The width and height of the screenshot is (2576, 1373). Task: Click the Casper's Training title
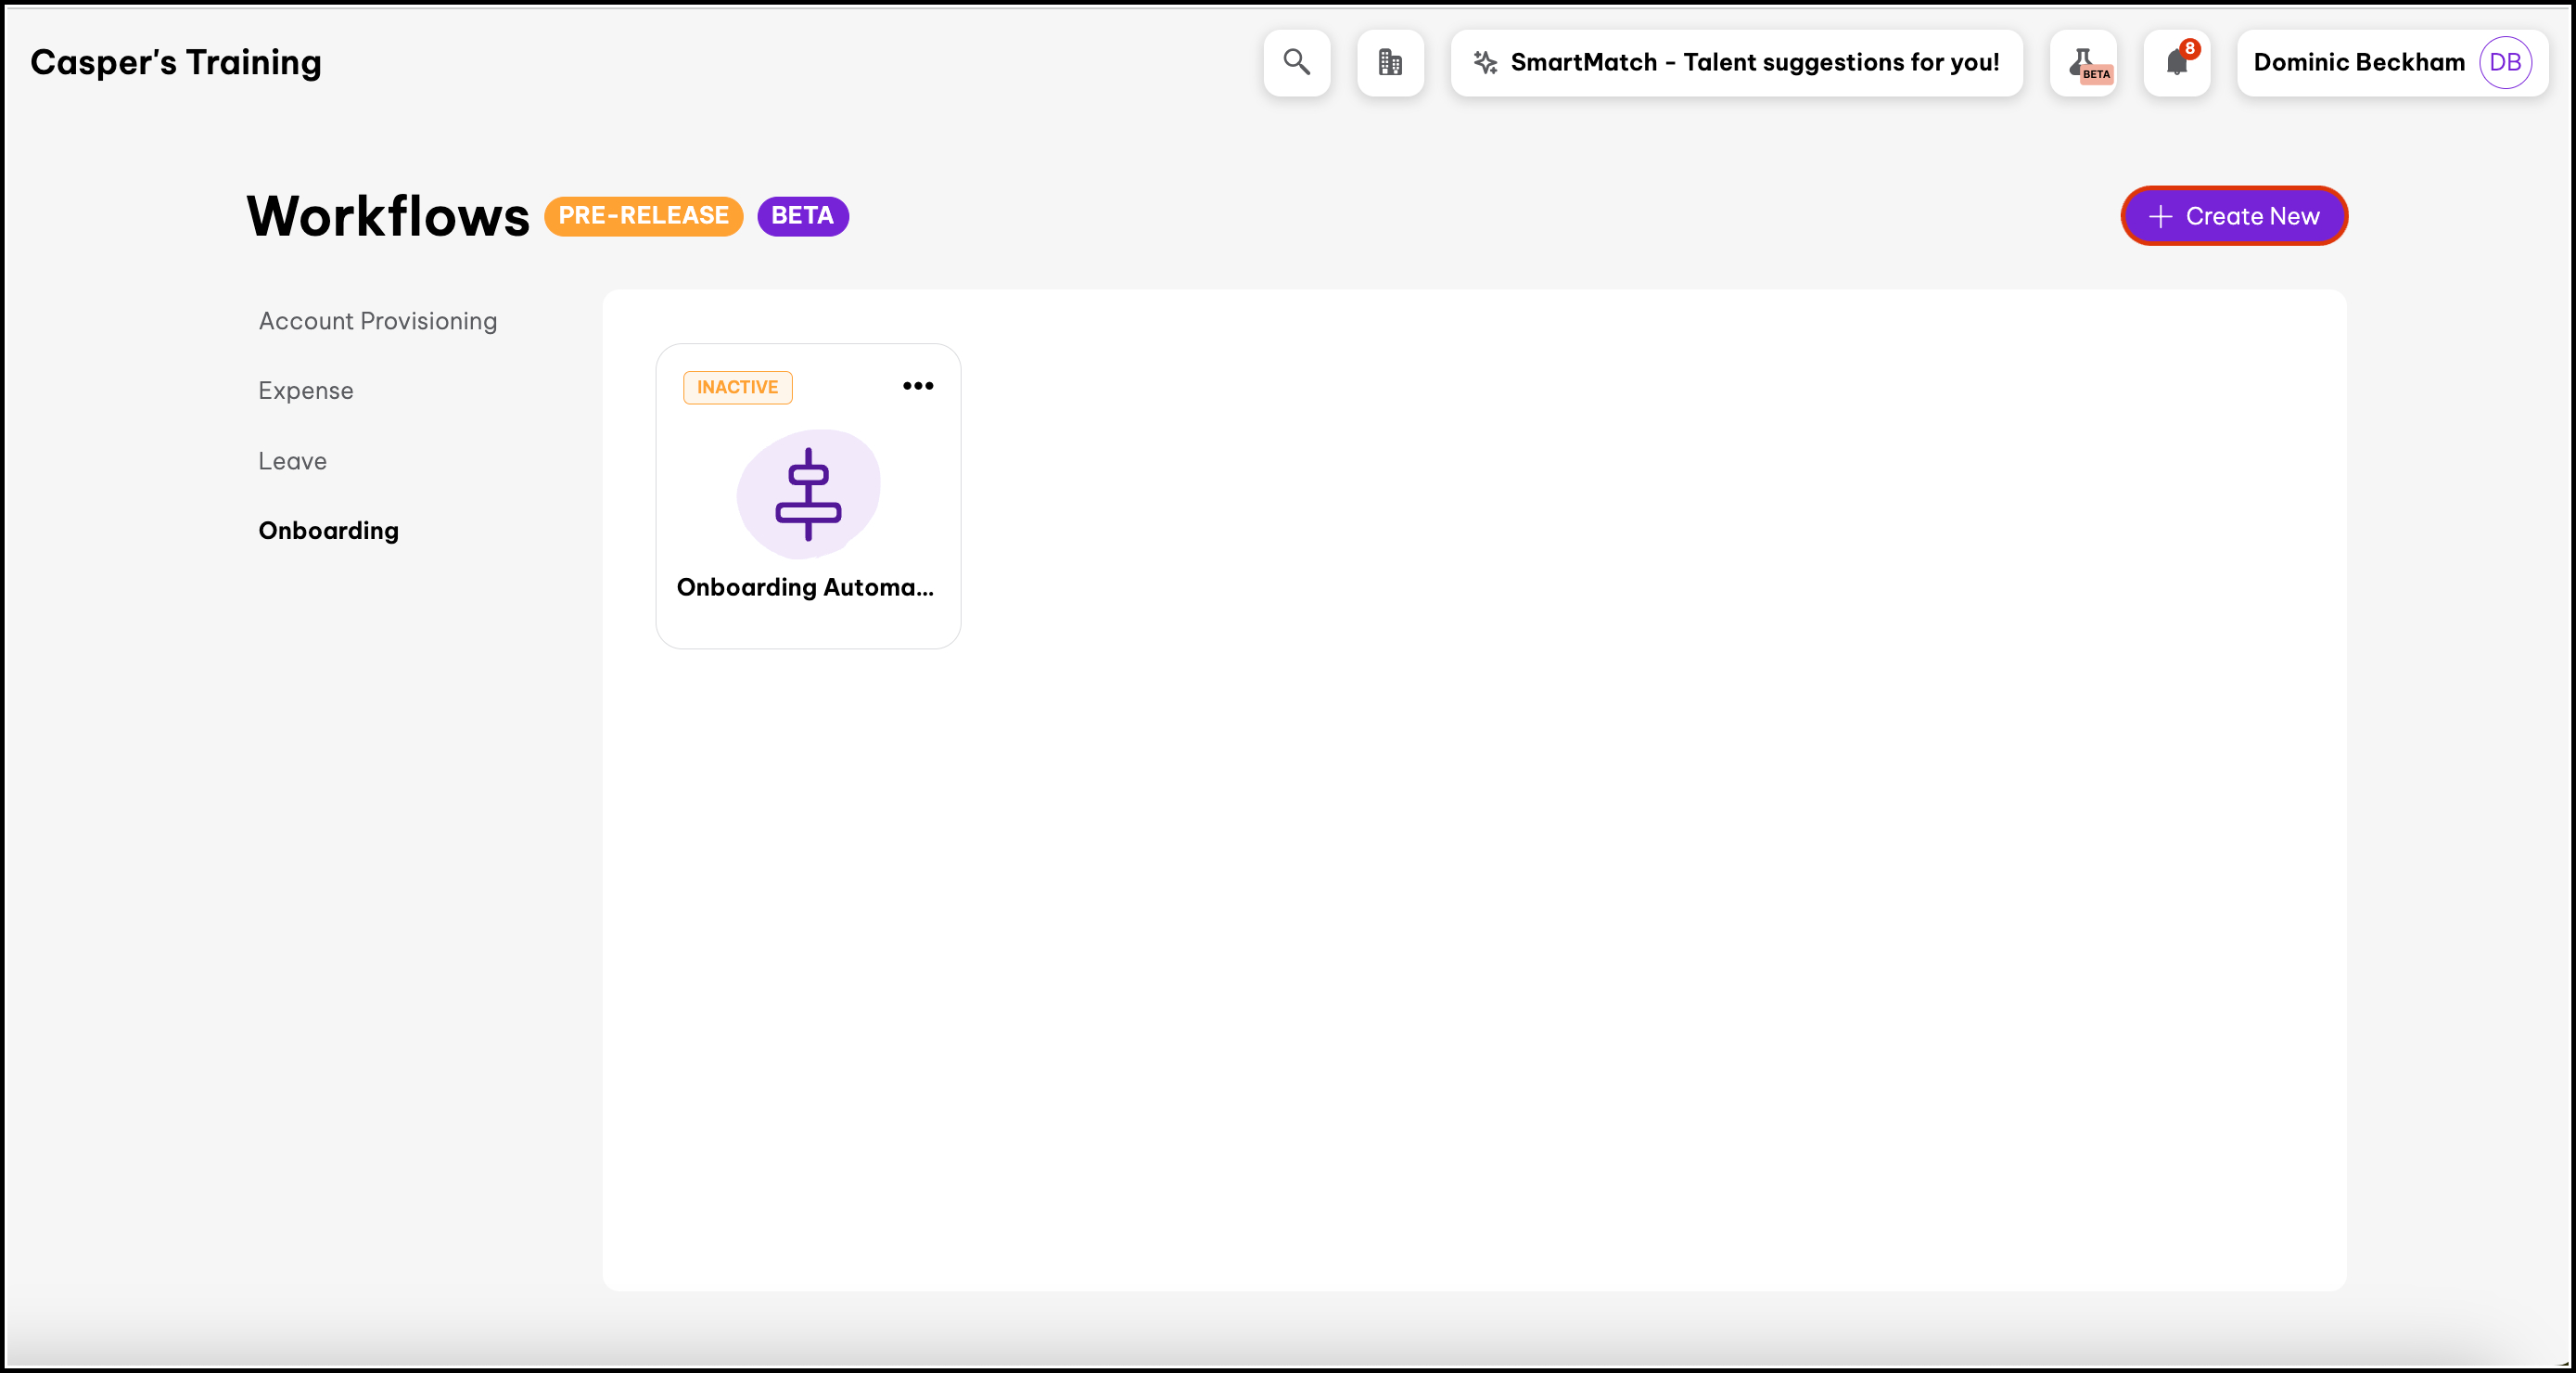pos(176,62)
